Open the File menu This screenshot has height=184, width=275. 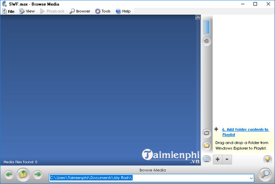(8, 11)
